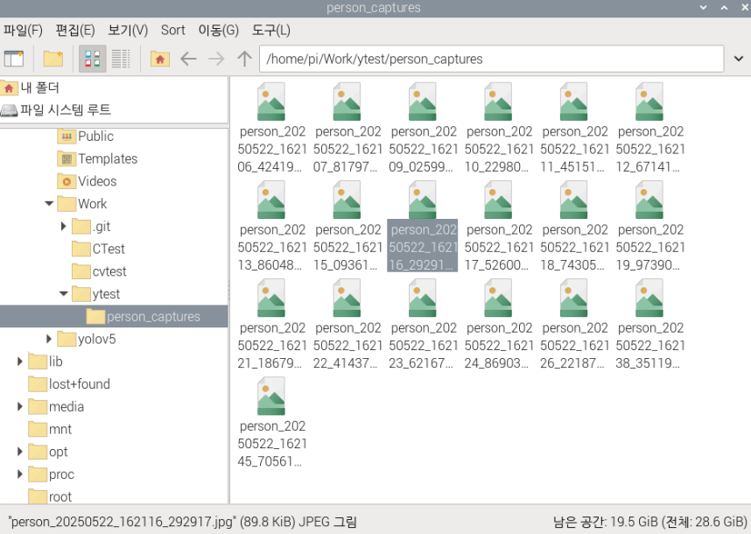Screen dimensions: 751x534
Task: Select image file ending 09_02599
Action: 423,128
